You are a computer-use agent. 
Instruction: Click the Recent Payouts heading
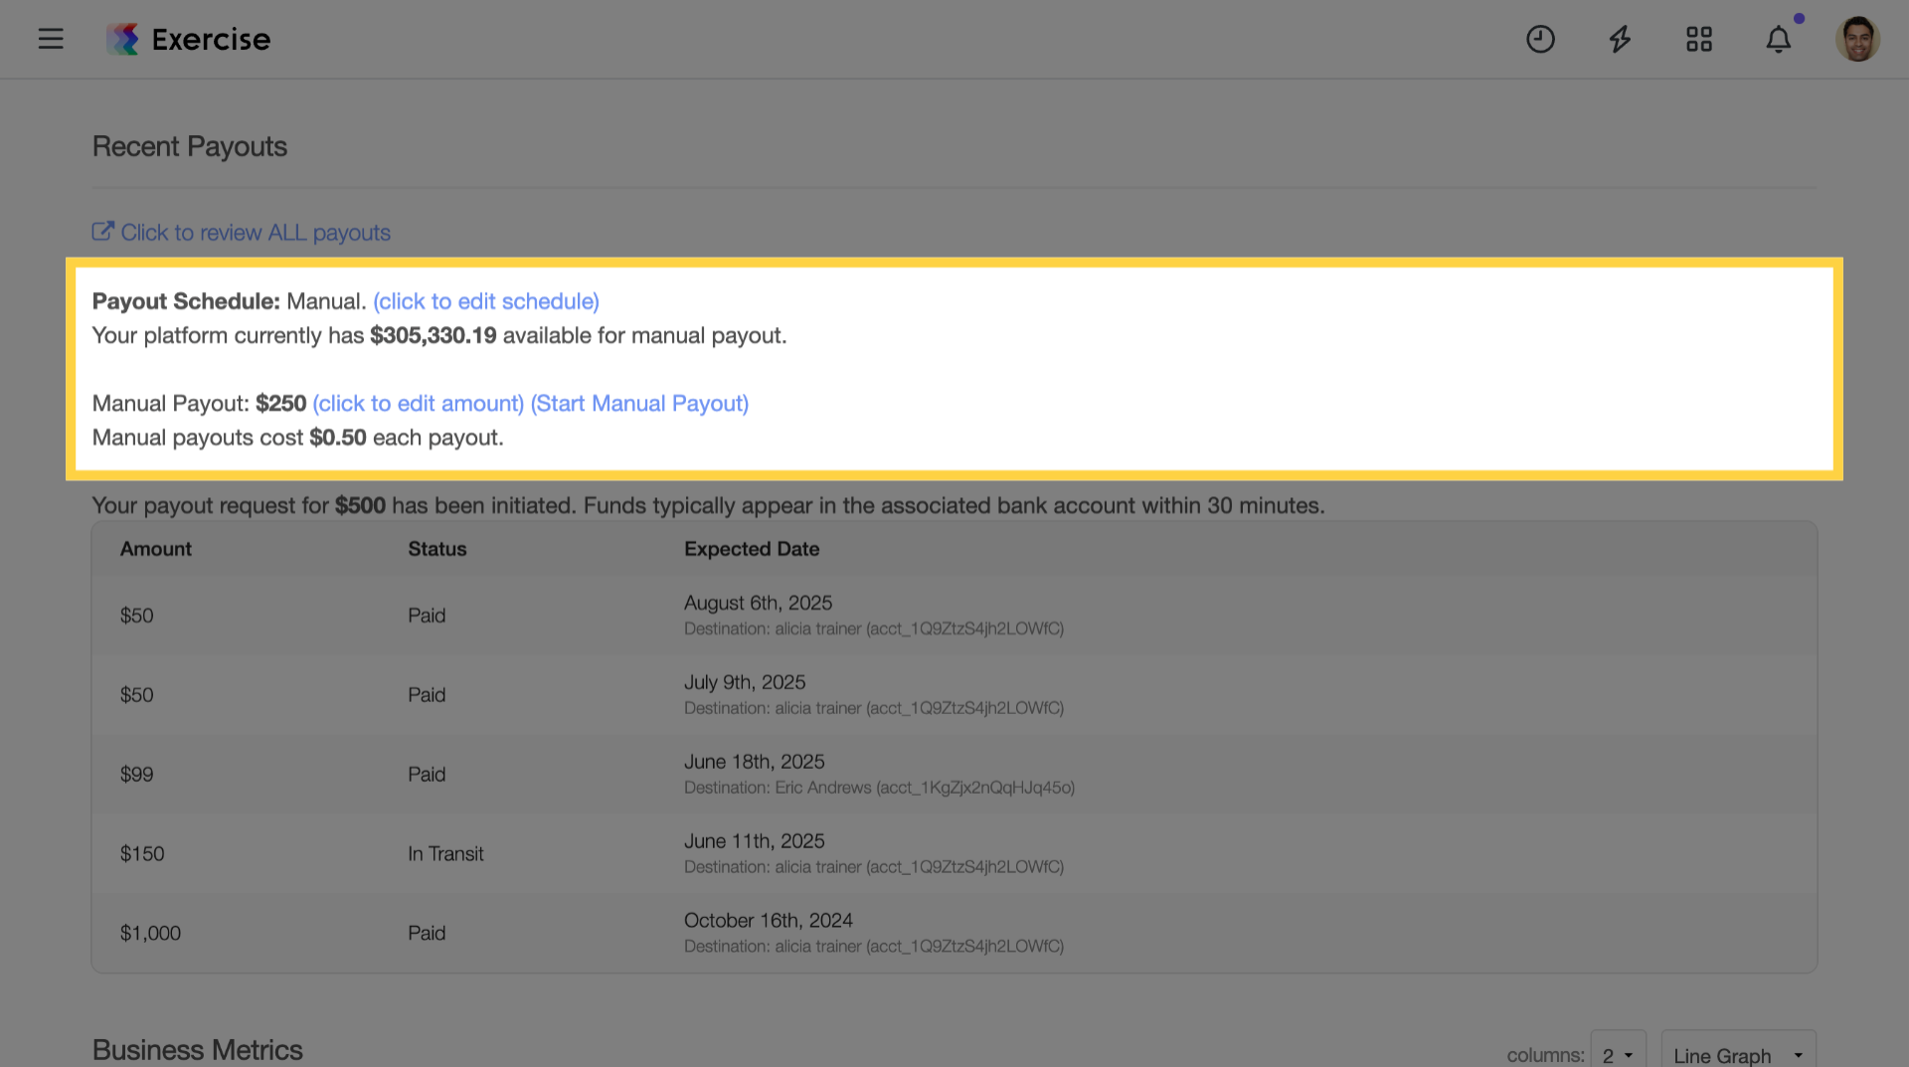coord(190,147)
